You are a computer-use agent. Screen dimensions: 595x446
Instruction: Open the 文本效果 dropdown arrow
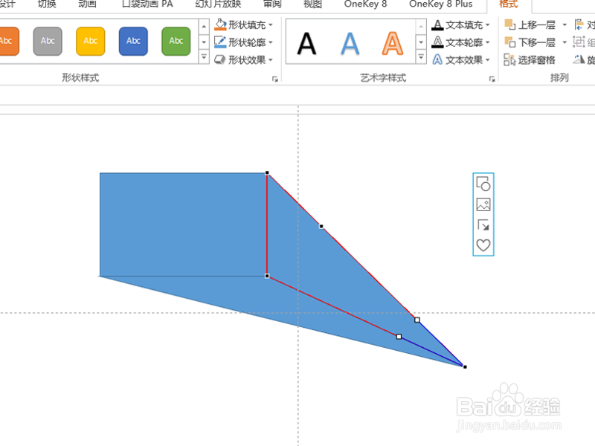coord(488,60)
